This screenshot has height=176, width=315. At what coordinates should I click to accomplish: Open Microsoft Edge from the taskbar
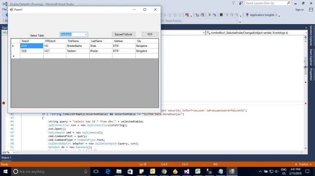(x=108, y=171)
